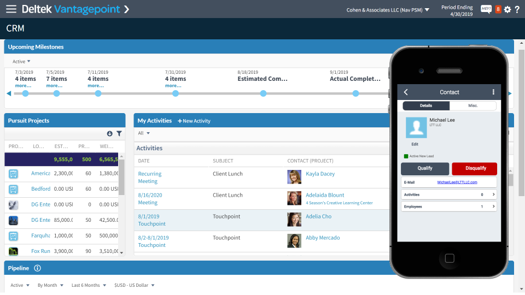Screen dimensions: 525x295
Task: Open the settings gear icon
Action: pyautogui.click(x=507, y=9)
